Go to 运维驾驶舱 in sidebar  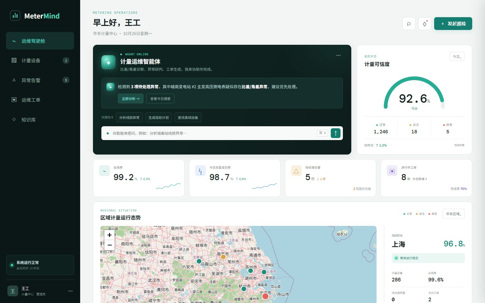point(40,41)
